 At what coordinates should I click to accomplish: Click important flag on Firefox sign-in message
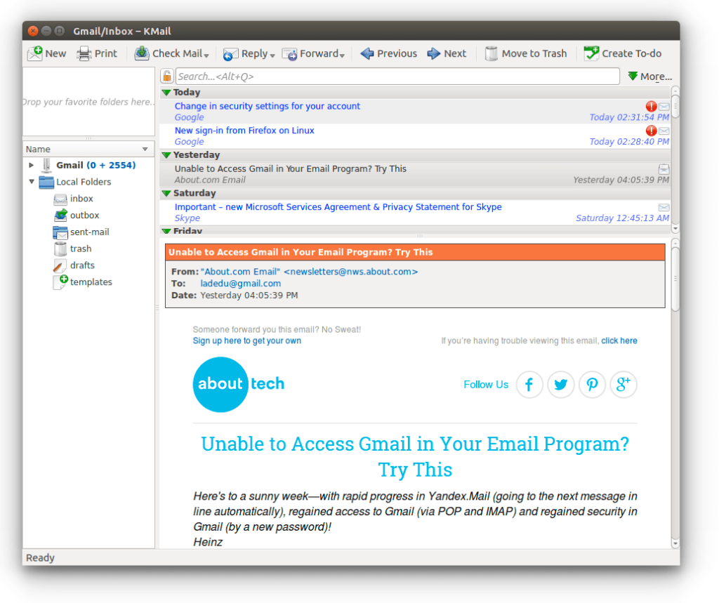click(651, 131)
